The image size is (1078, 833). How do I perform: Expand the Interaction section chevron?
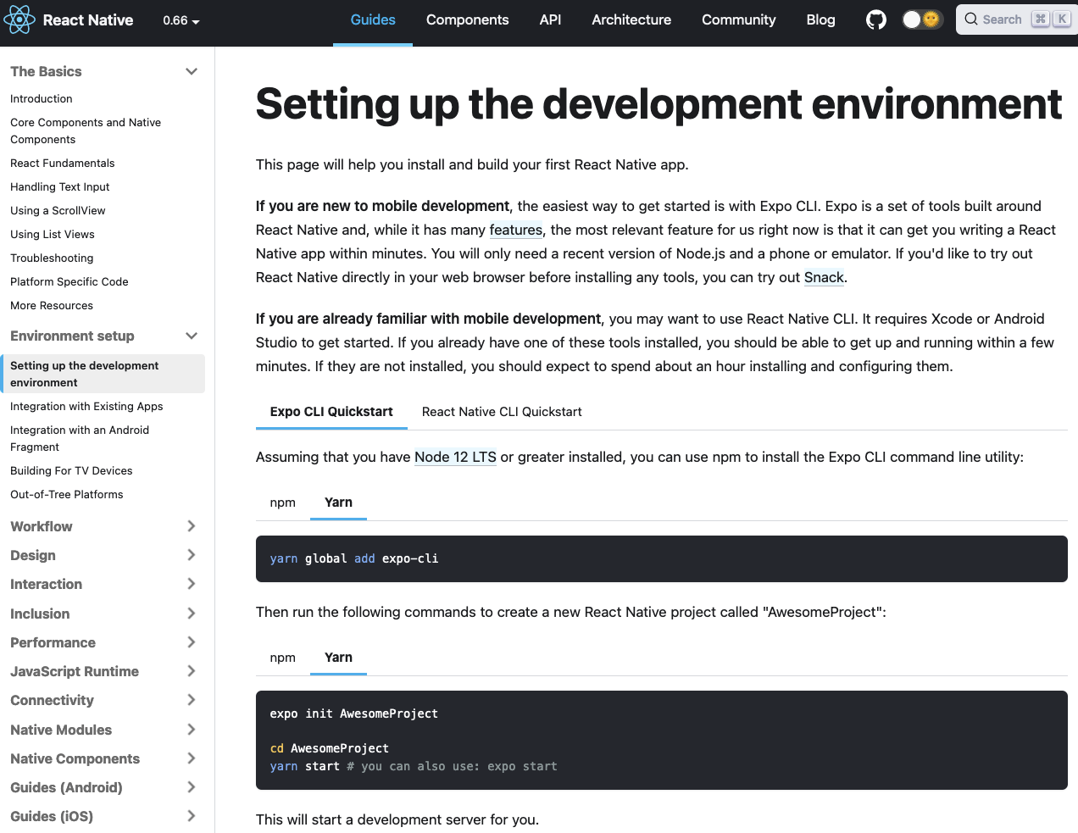coord(192,584)
